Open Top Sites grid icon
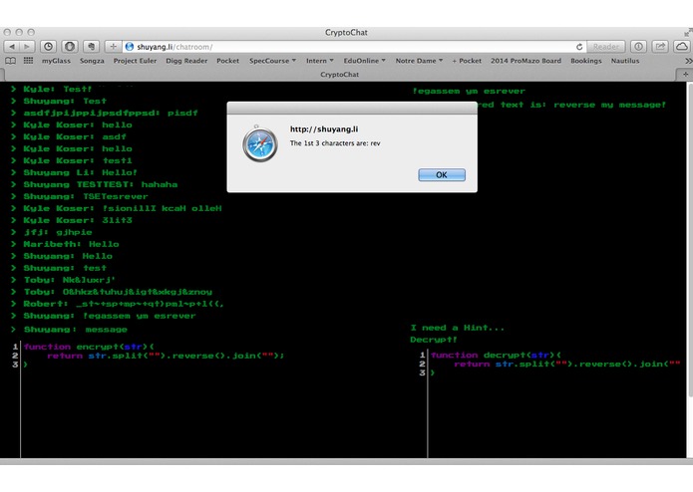This screenshot has width=693, height=492. tap(28, 61)
